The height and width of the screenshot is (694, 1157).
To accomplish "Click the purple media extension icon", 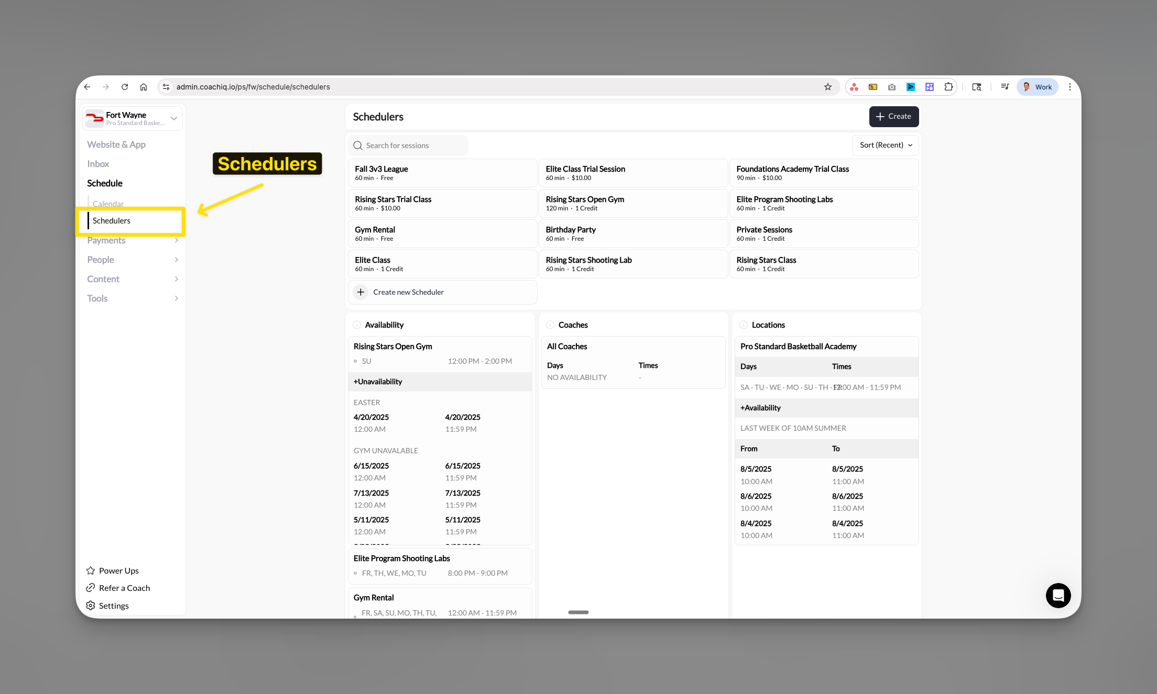I will (x=929, y=87).
